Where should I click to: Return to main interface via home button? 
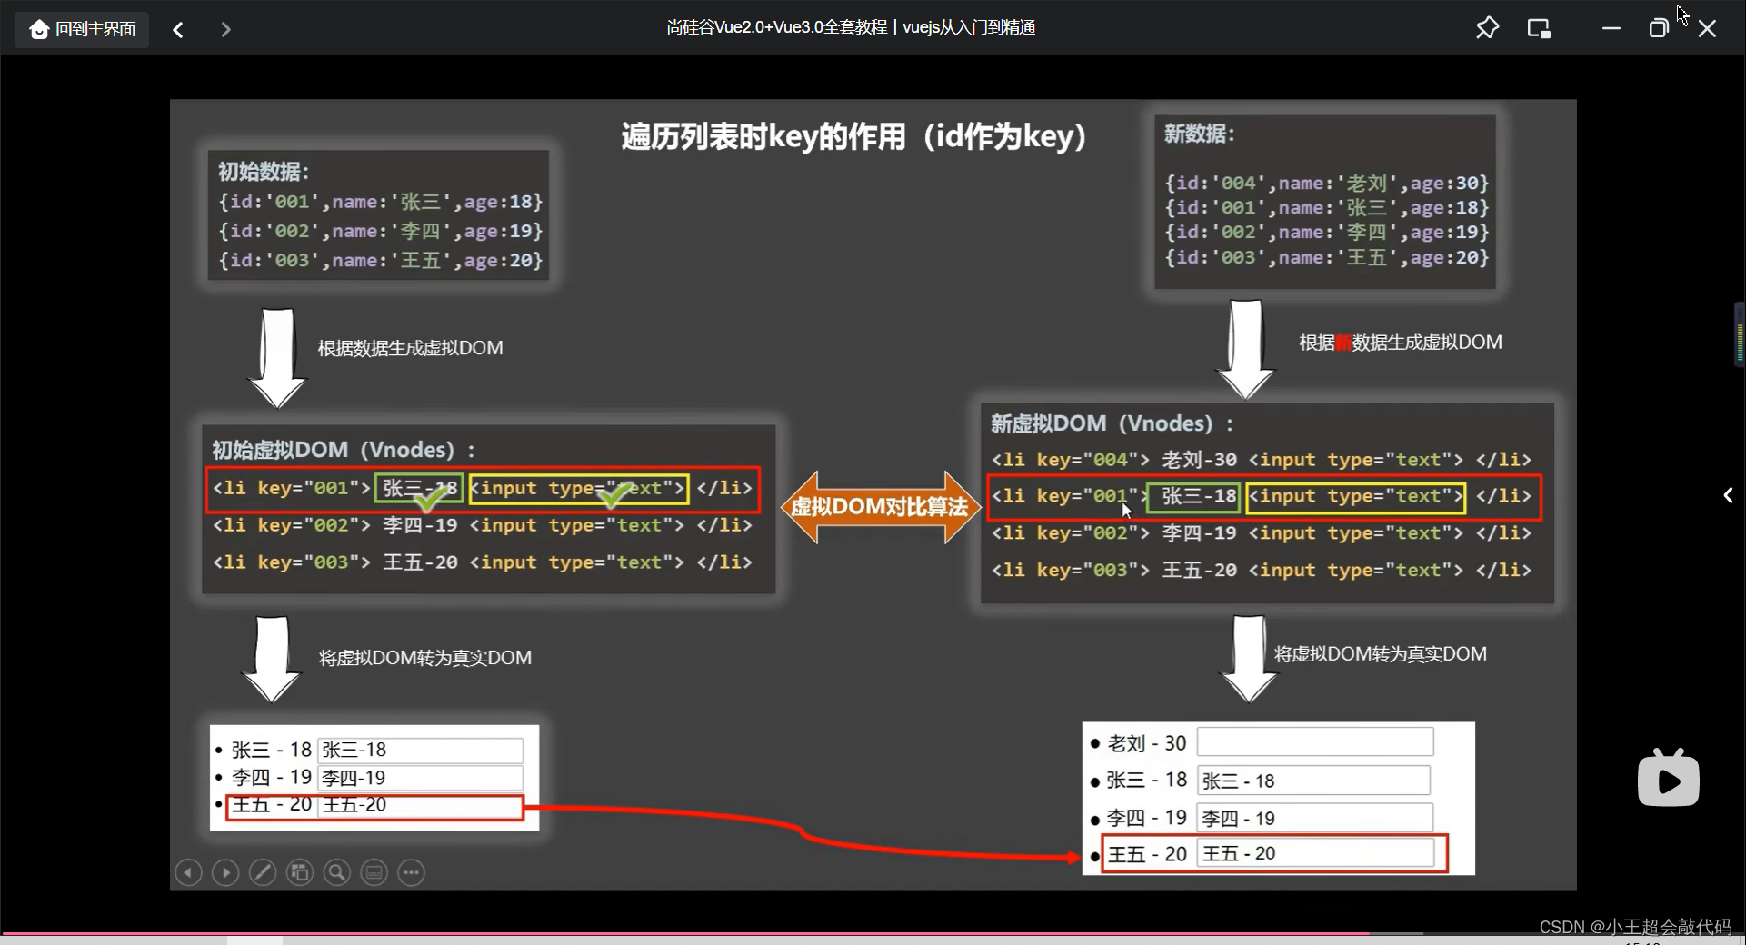[83, 29]
